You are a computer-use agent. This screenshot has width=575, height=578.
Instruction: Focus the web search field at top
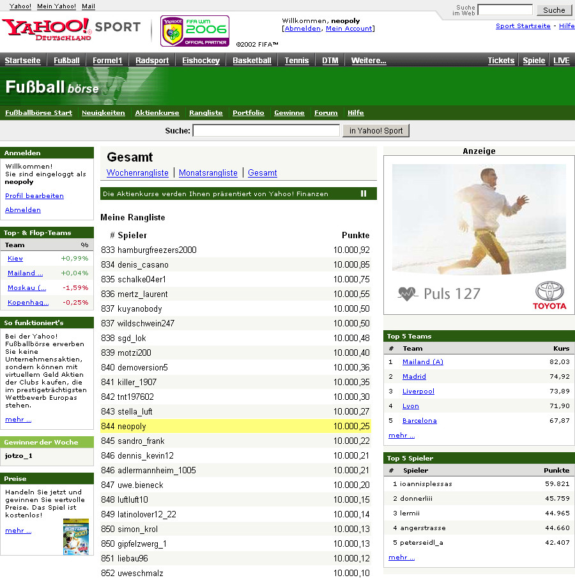pyautogui.click(x=505, y=10)
